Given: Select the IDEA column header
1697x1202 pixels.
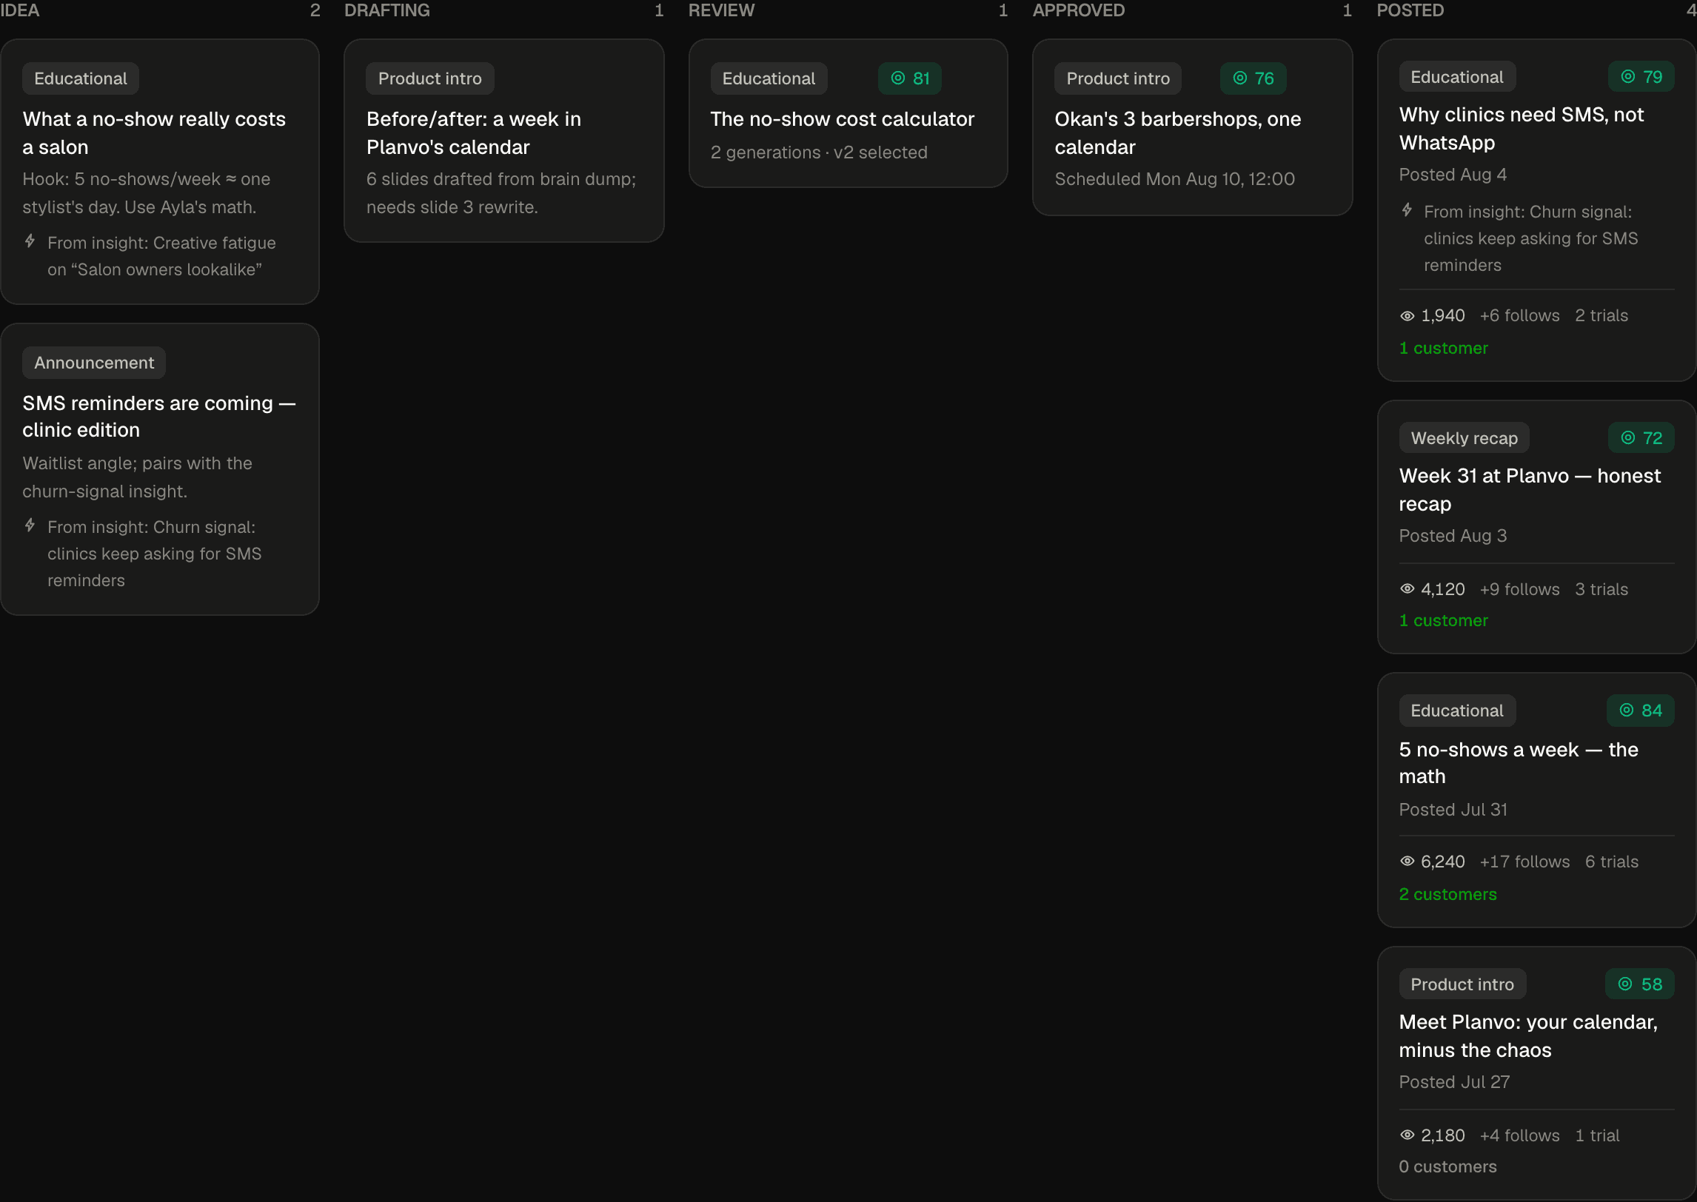Looking at the screenshot, I should (x=20, y=10).
